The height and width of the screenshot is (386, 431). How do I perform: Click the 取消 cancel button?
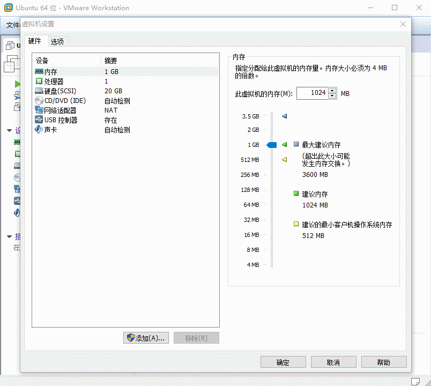tap(333, 362)
